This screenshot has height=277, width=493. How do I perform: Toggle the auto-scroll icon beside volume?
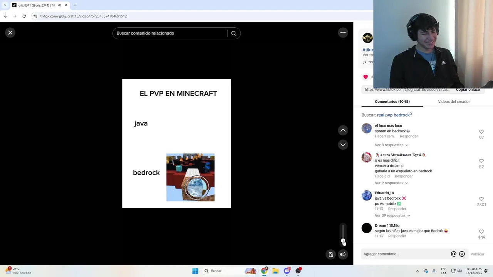pyautogui.click(x=330, y=254)
